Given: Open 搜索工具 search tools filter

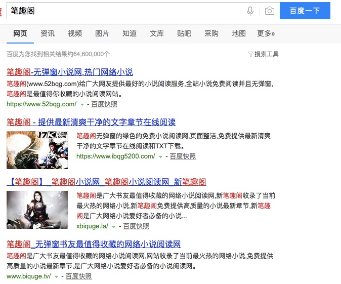Looking at the screenshot, I should [263, 54].
